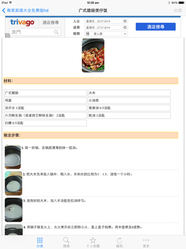Click the 澳門 destination input field
Screen dimensions: 186x249
pos(35,32)
